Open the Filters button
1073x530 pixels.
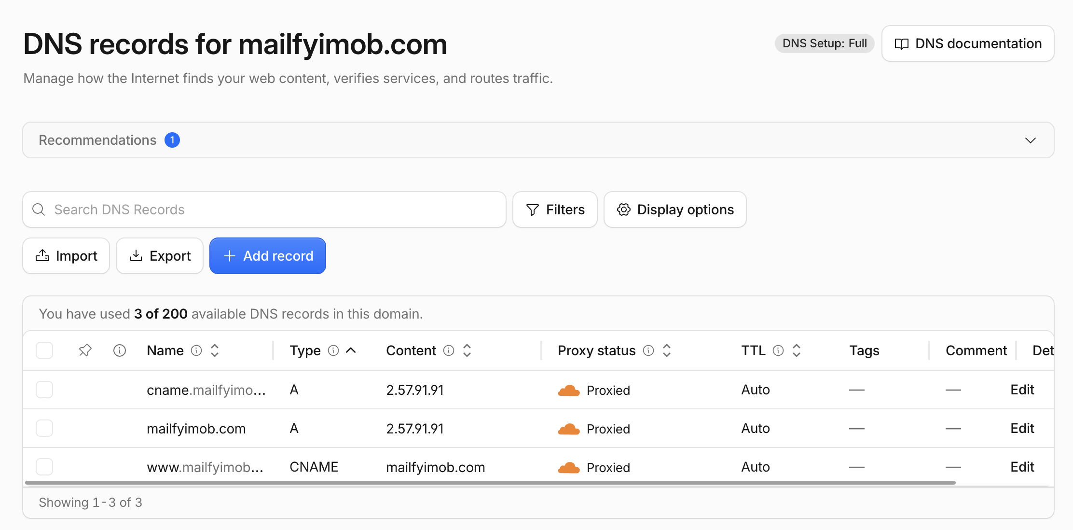[555, 209]
